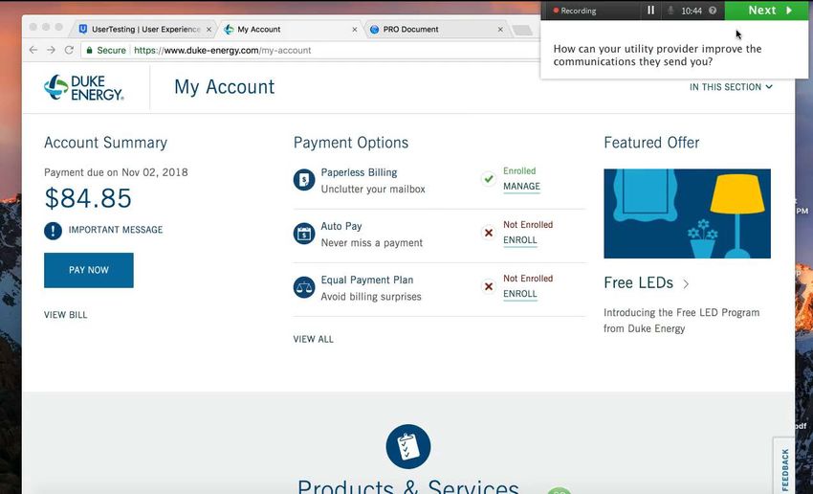Click the Products & Services clipboard icon
This screenshot has width=813, height=494.
pos(408,447)
